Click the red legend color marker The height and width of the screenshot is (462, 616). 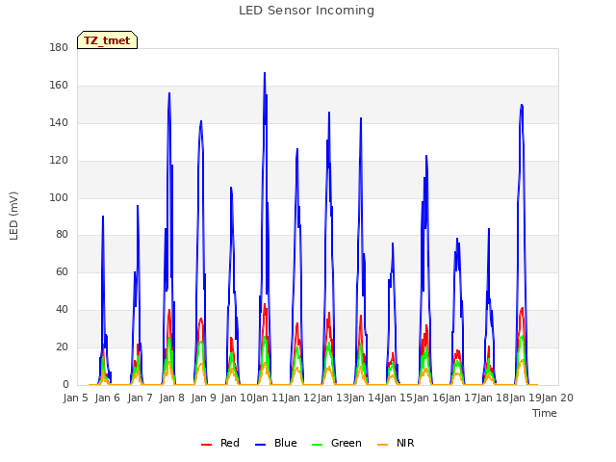point(206,445)
